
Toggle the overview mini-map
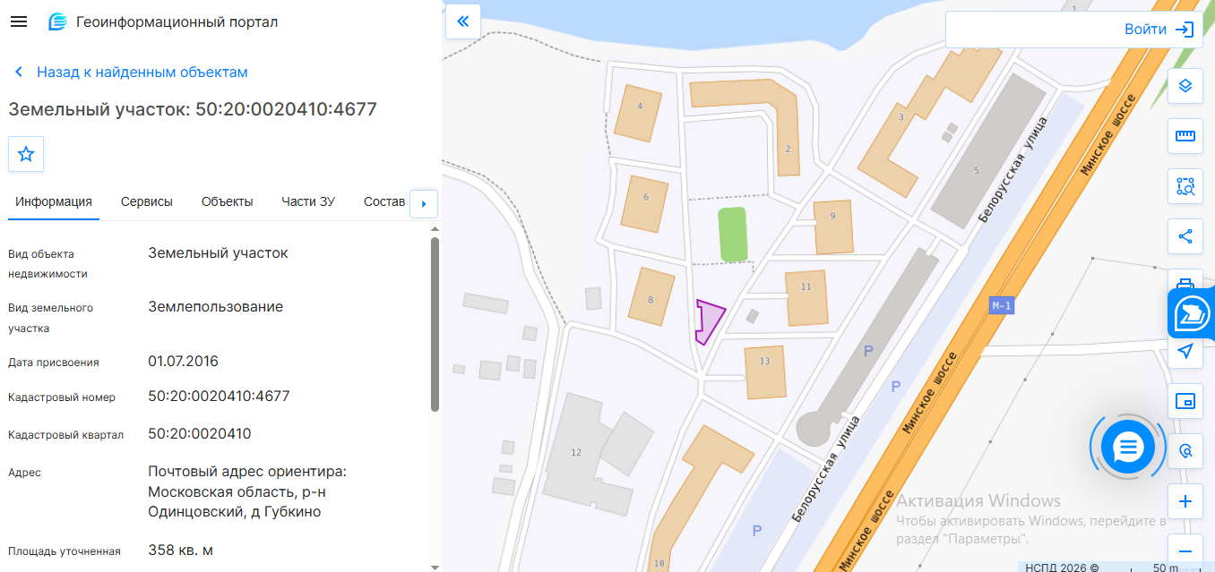coord(1185,401)
